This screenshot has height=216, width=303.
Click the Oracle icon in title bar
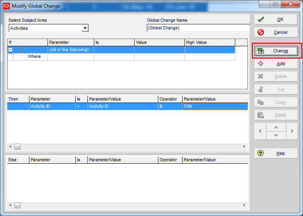[6, 6]
